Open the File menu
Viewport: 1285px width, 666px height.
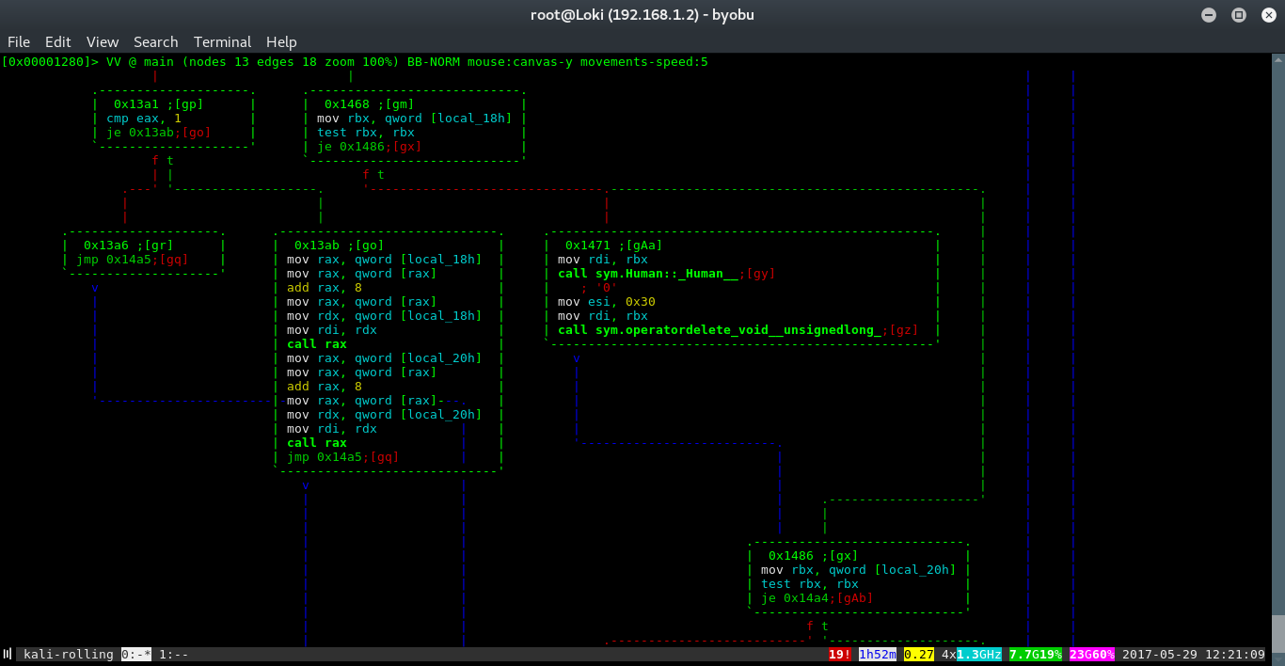pos(19,41)
